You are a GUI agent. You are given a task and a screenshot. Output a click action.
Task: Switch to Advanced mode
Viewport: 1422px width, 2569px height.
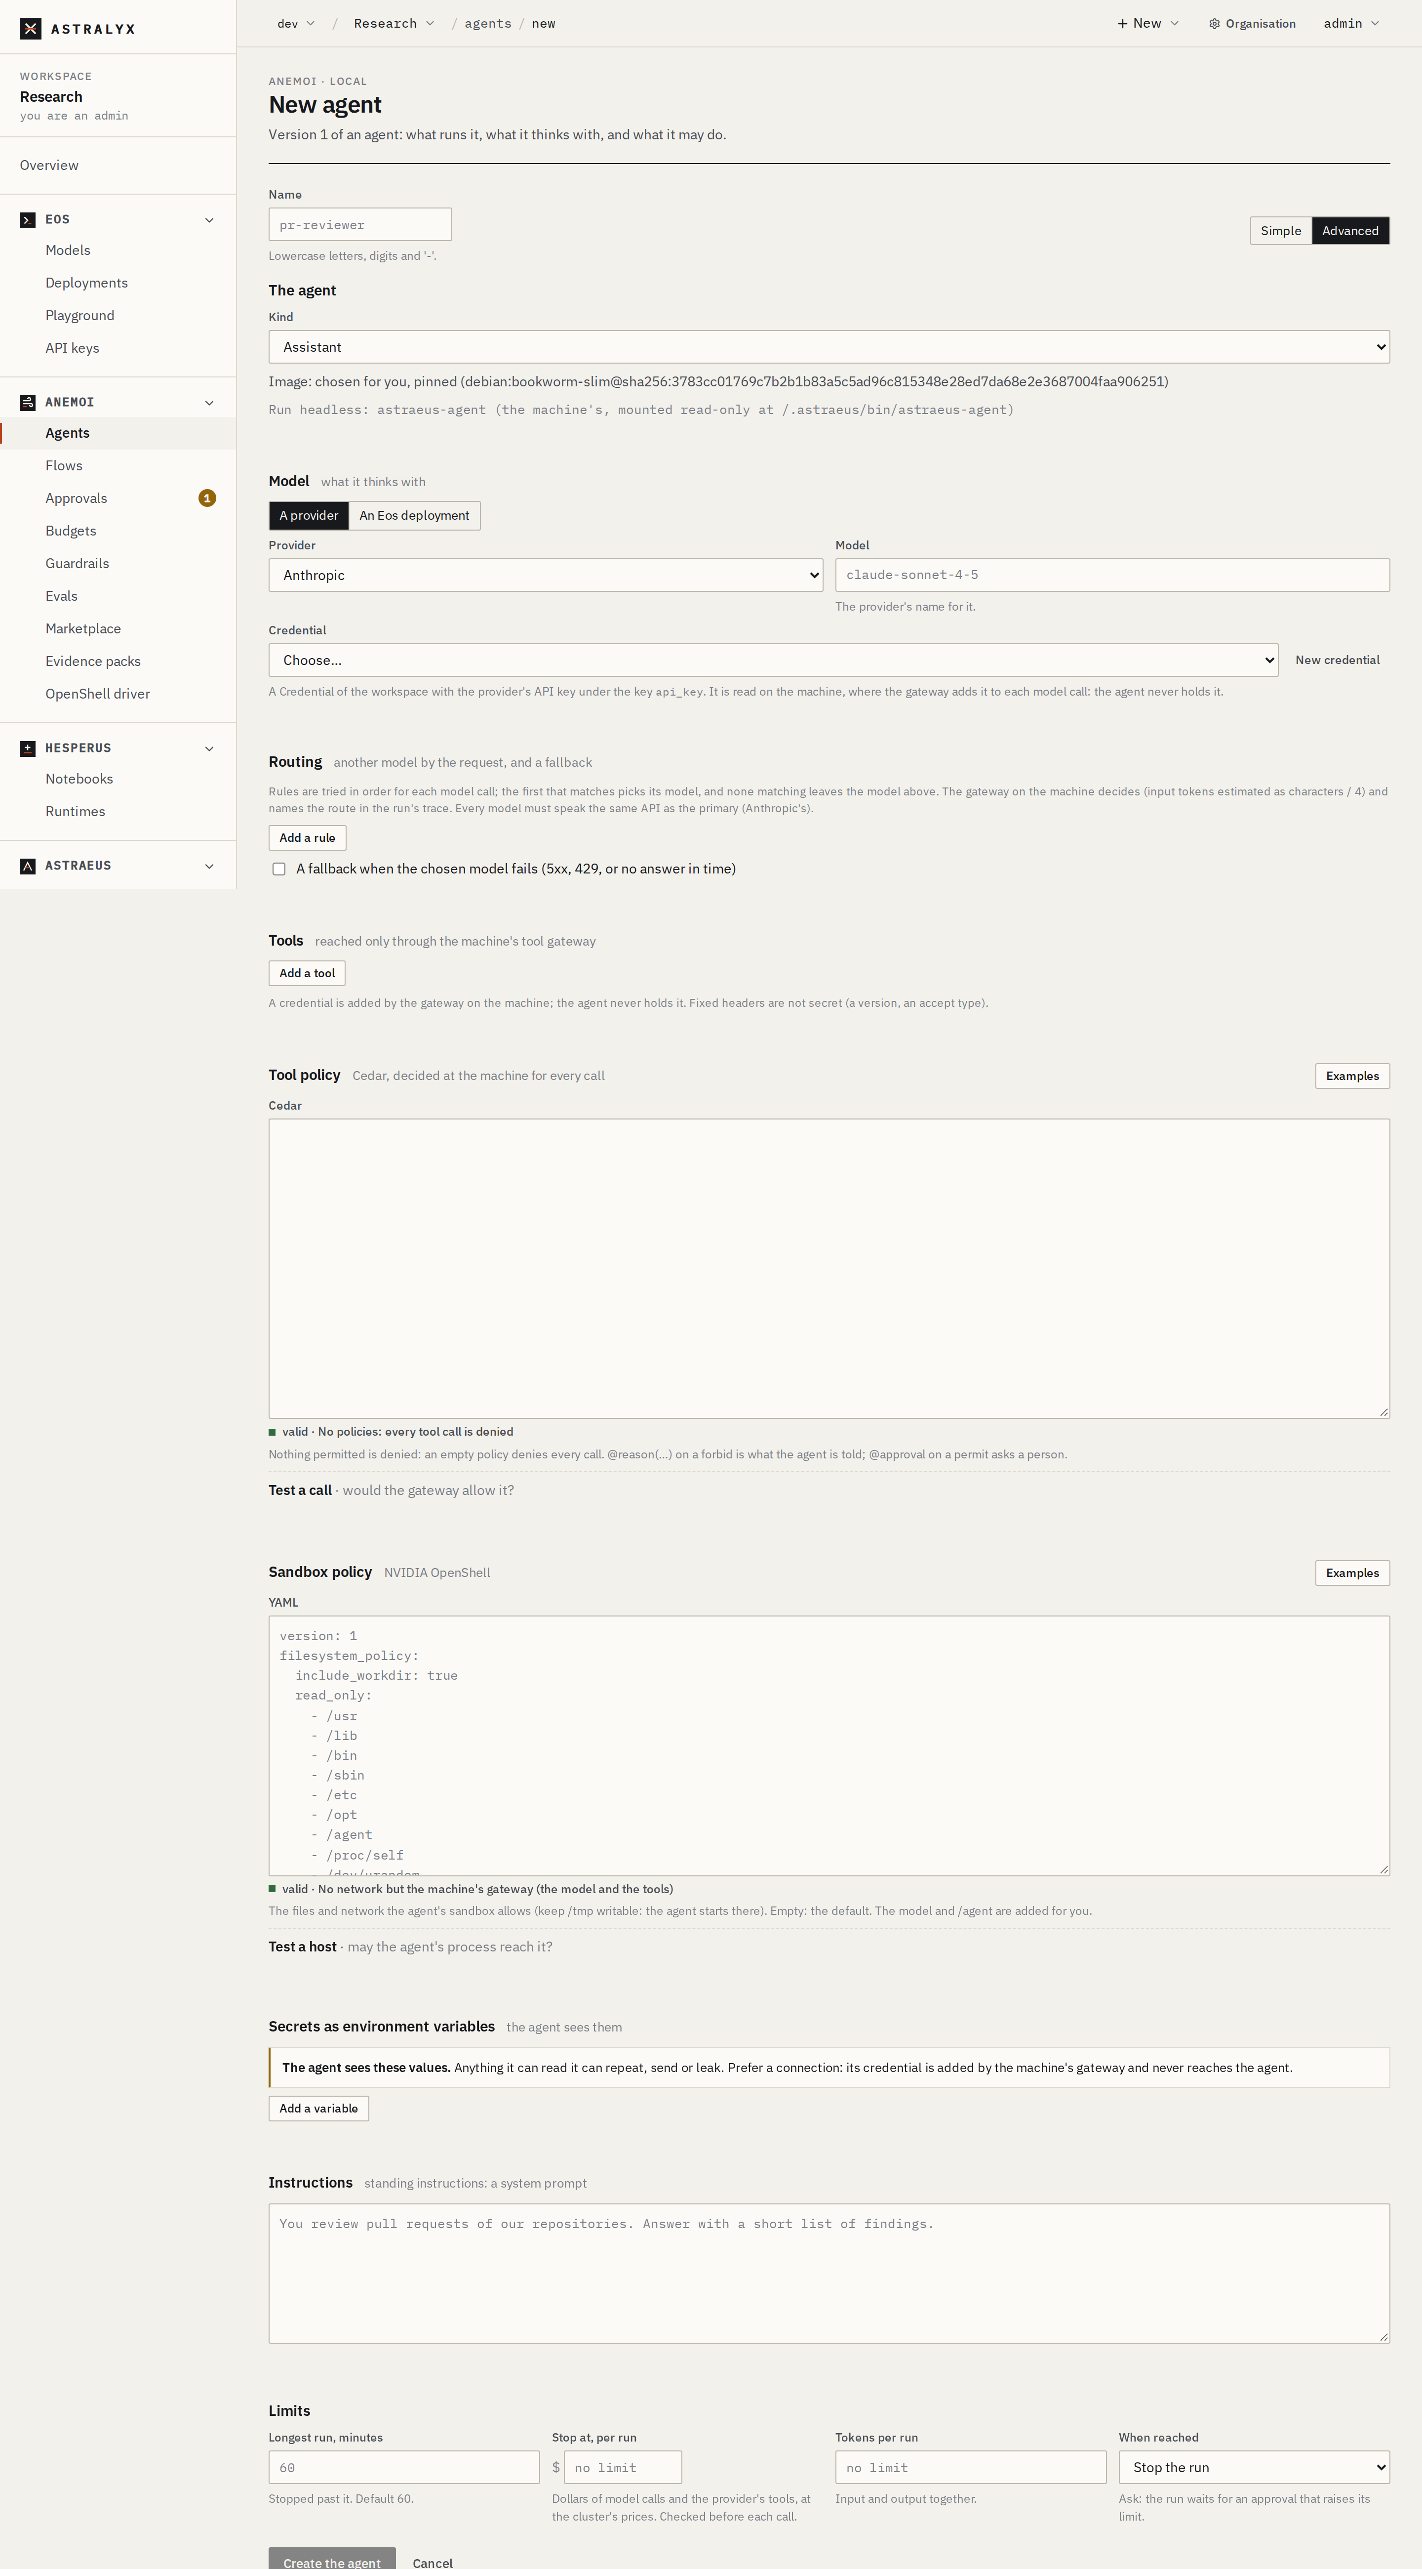[1350, 230]
